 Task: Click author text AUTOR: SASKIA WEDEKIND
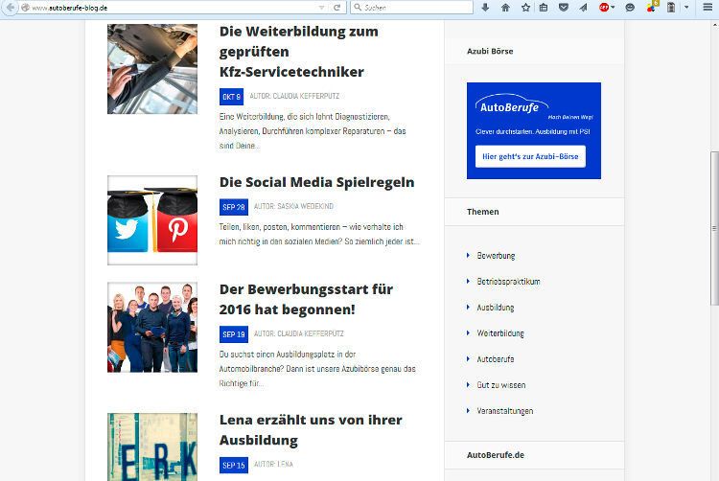pos(293,207)
